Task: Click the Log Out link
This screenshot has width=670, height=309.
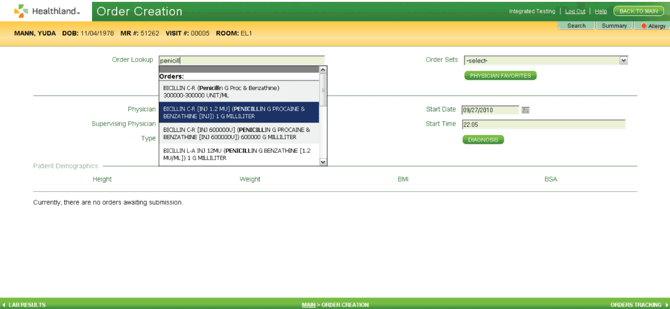Action: coord(575,11)
